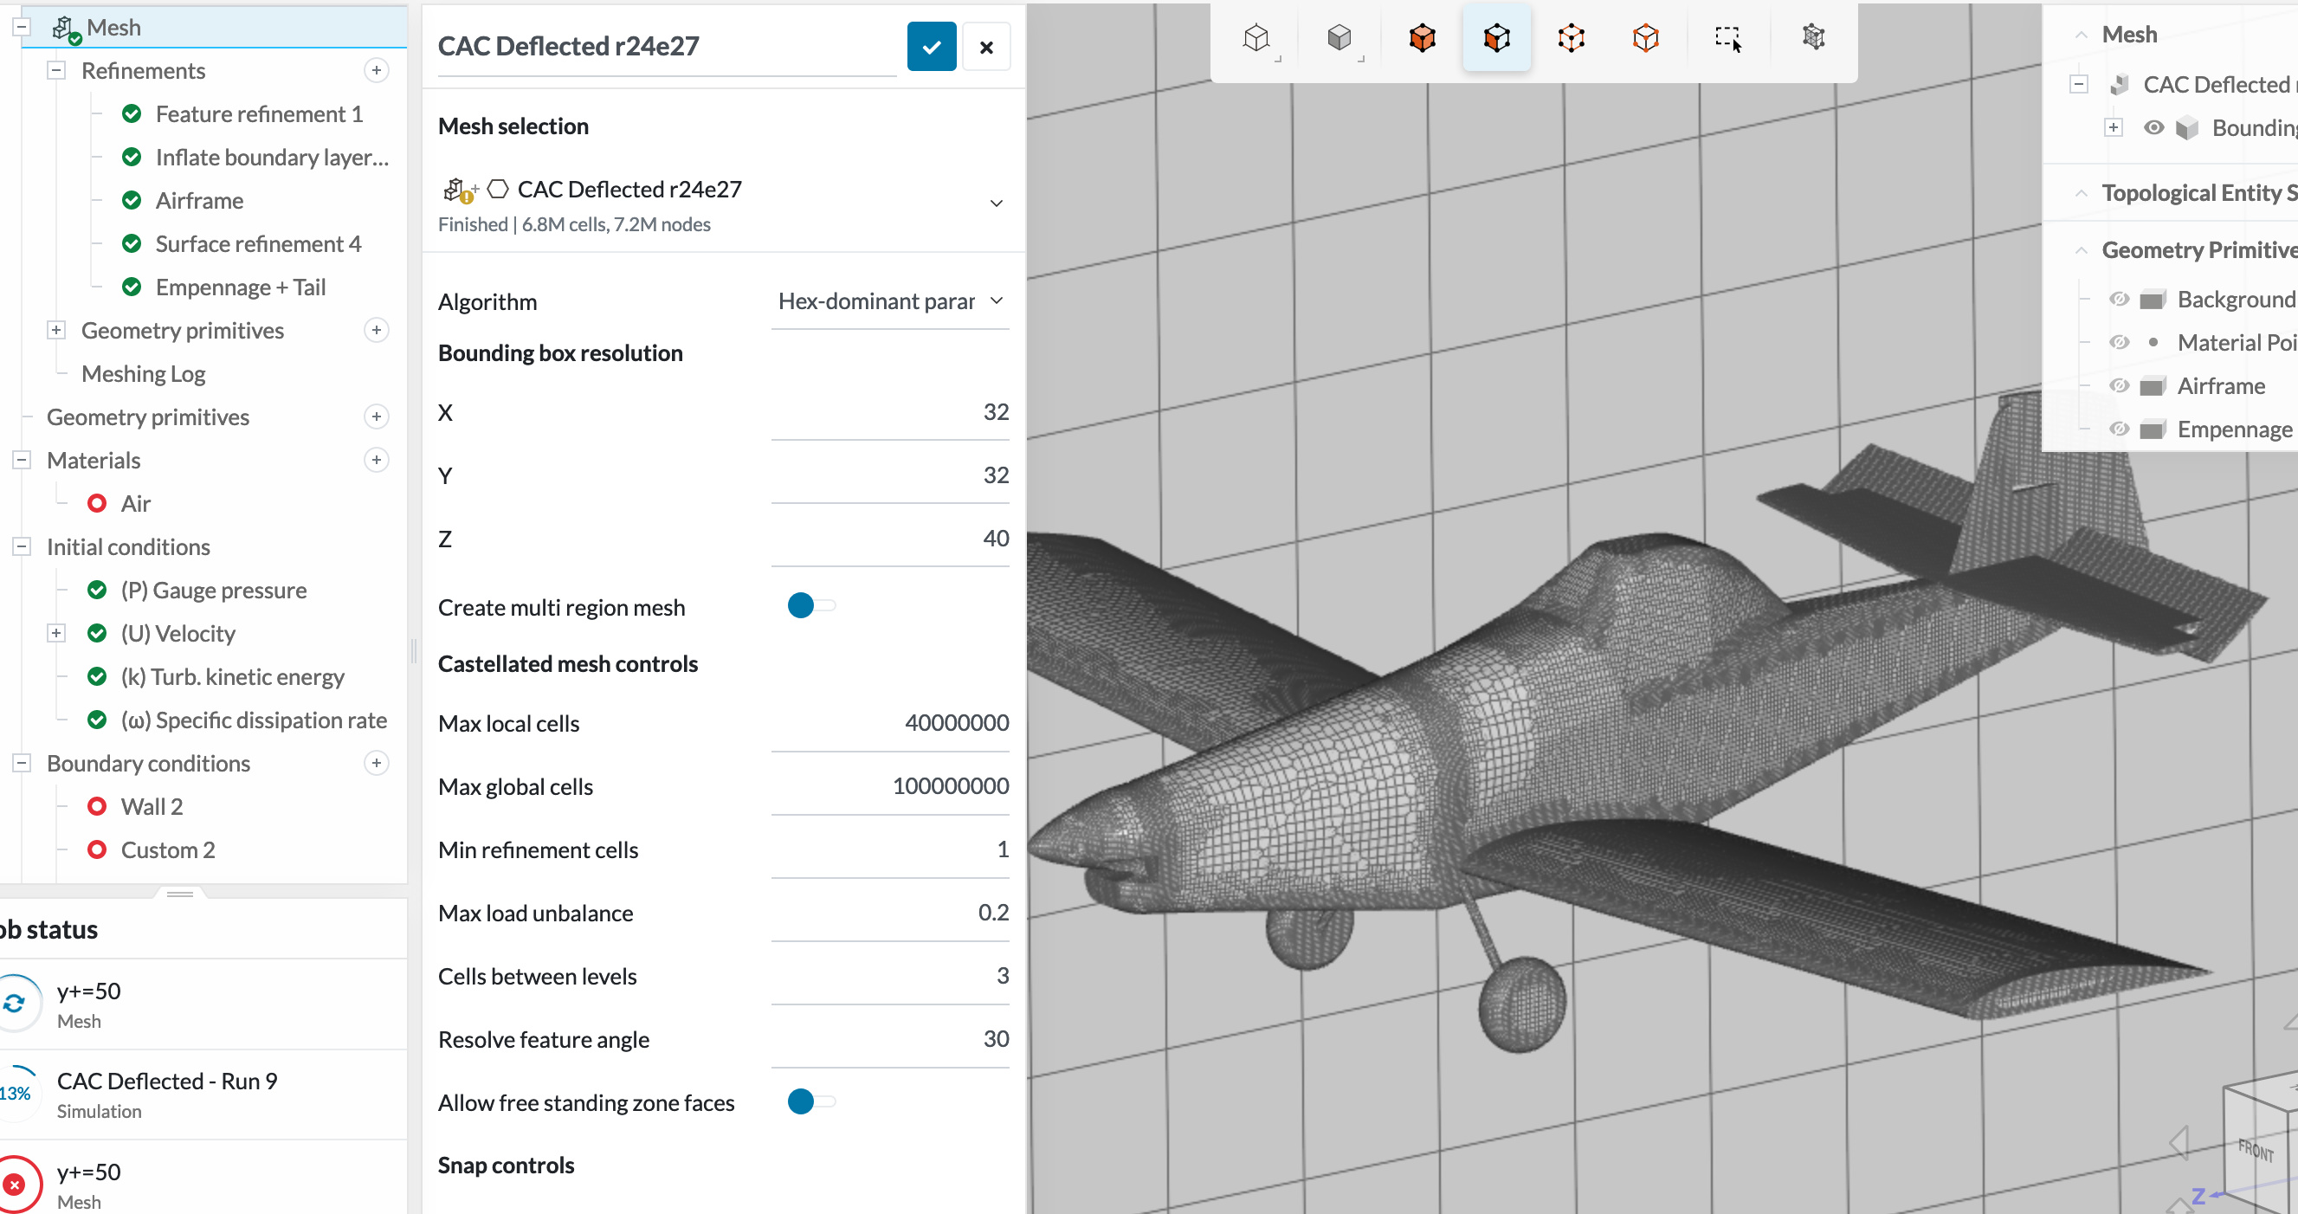
Task: Expand the Mesh selection dropdown
Action: (996, 203)
